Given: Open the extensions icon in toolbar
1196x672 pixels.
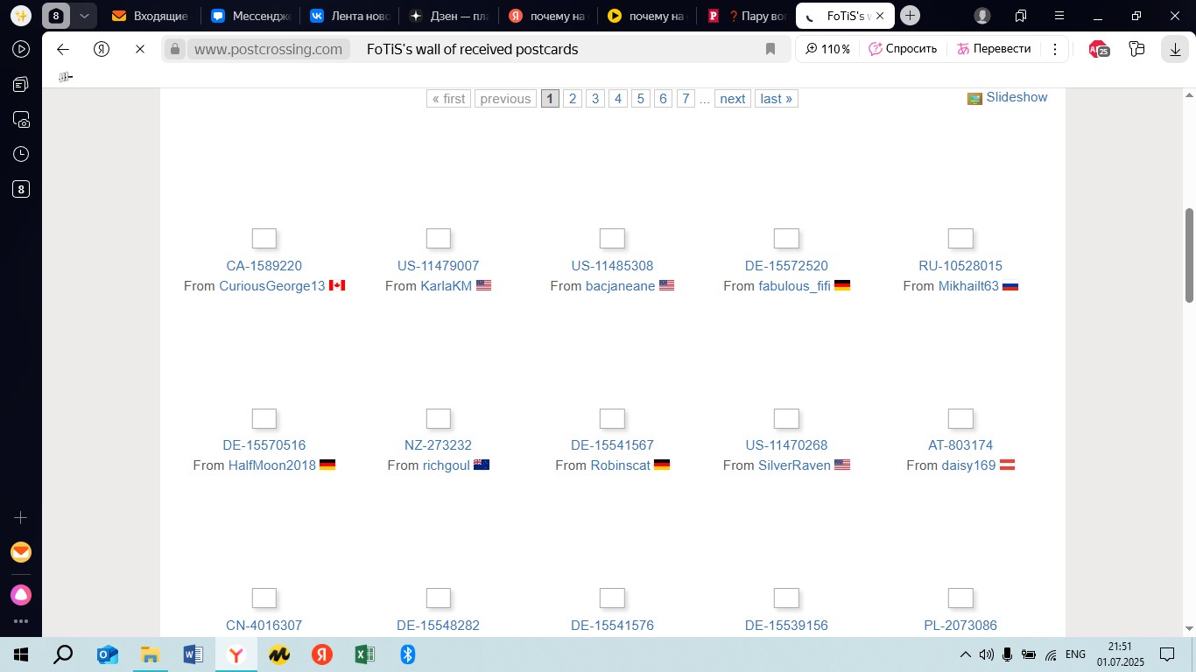Looking at the screenshot, I should coord(1136,49).
